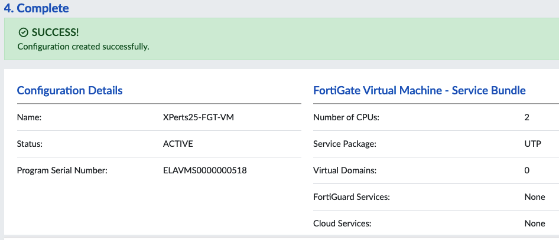Click 'FortiGate Virtual Machine - Service Bundle' heading
The height and width of the screenshot is (240, 559).
pos(420,90)
